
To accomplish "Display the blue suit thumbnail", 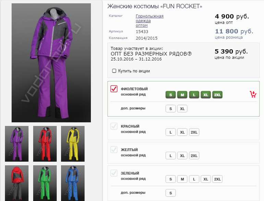I will click(73, 183).
